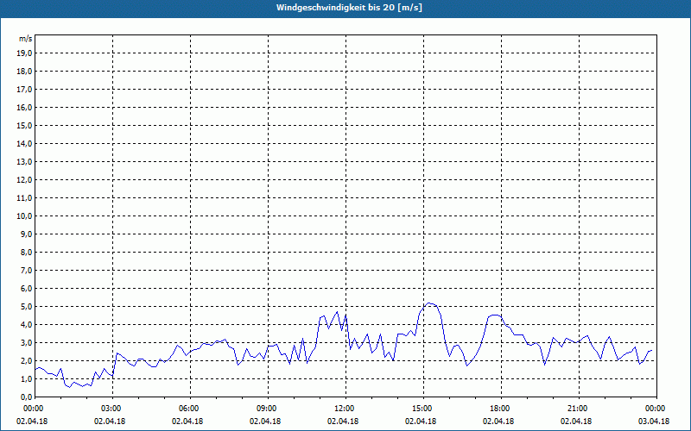Screen dimensions: 691x431
Task: Select the '7,0' y-axis value
Action: [x=26, y=270]
